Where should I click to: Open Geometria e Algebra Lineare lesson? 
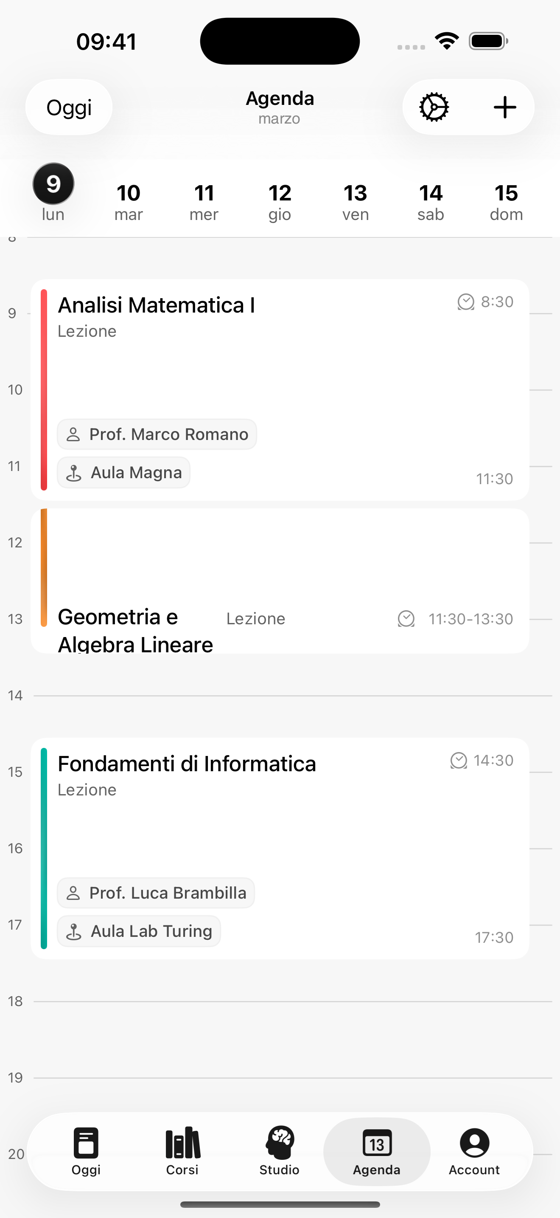pos(280,581)
